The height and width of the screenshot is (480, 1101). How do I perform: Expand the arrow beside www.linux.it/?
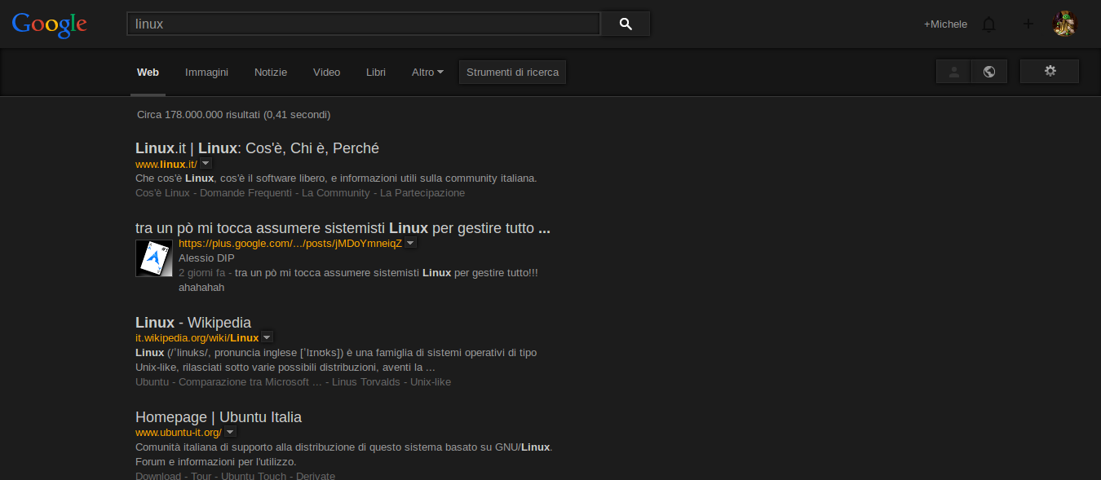[x=206, y=164]
